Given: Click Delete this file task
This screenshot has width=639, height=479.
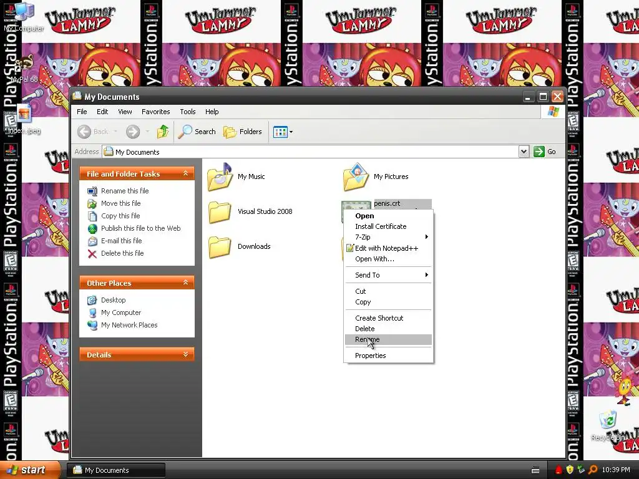Looking at the screenshot, I should click(122, 253).
